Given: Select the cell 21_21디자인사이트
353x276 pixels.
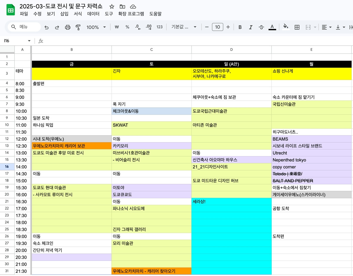Looking at the screenshot, I should [232, 167].
